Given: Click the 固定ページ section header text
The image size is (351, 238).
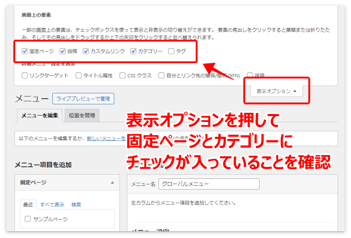Looking at the screenshot, I should (33, 183).
